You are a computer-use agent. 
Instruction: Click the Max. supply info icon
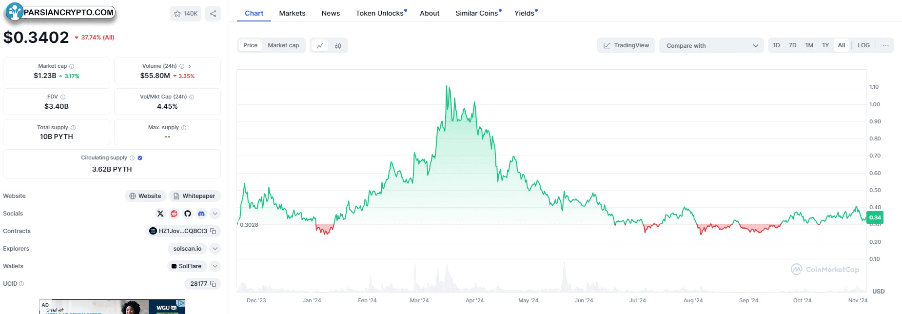184,128
